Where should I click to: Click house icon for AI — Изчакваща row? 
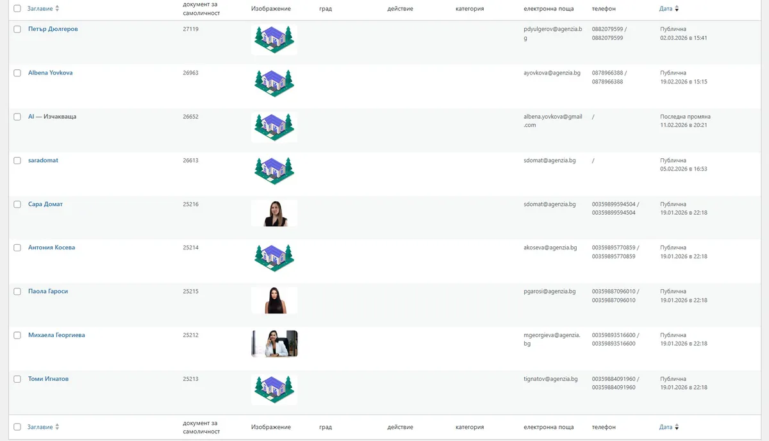coord(274,127)
